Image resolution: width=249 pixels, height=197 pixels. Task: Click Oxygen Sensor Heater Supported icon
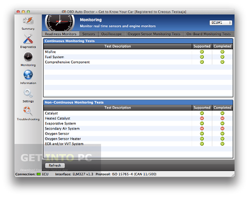tap(202, 138)
